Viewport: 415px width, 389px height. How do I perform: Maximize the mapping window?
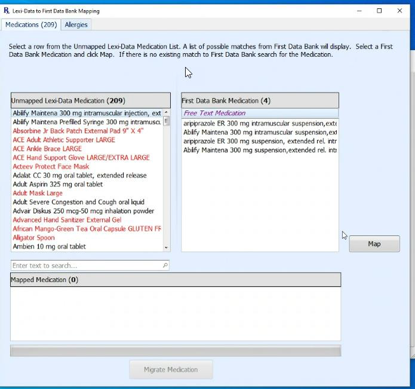379,11
